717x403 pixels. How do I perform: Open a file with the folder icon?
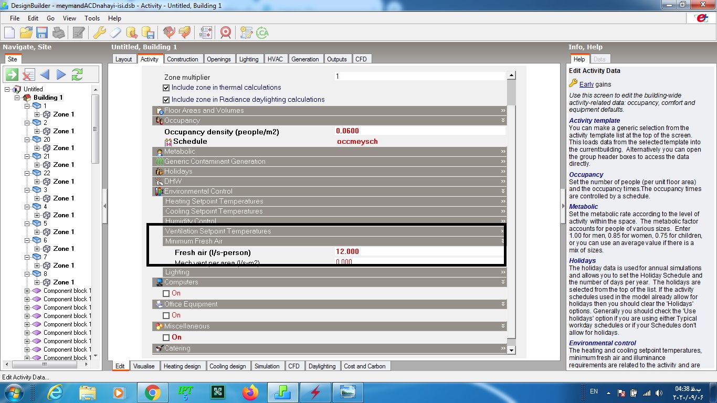coord(26,33)
